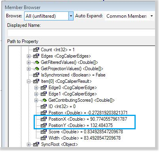Click the green method icon of GetContributingScores()
Screen dimensions: 159x153
pos(44,100)
